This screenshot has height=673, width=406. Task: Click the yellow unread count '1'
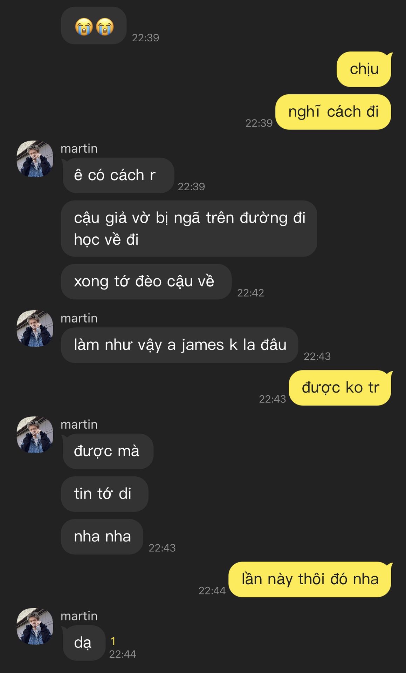point(113,641)
